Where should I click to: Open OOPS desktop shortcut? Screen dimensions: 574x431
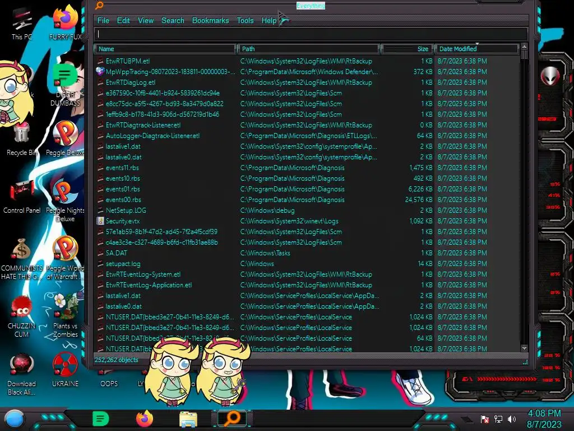tap(109, 378)
